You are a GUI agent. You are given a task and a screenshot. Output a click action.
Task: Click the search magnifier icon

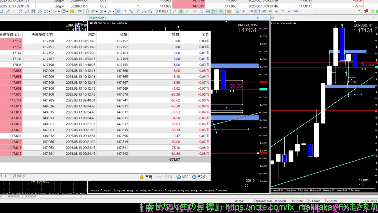[x=359, y=12]
